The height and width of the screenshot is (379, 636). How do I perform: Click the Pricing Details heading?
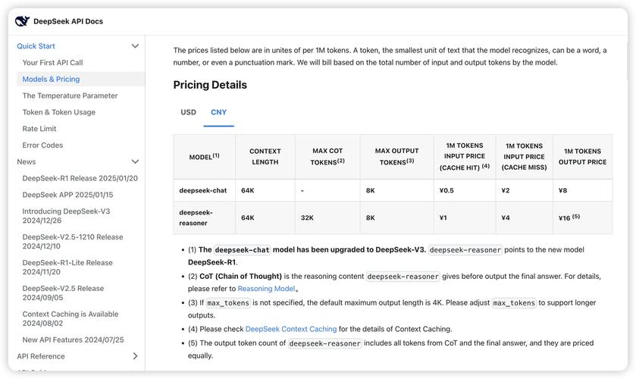210,85
